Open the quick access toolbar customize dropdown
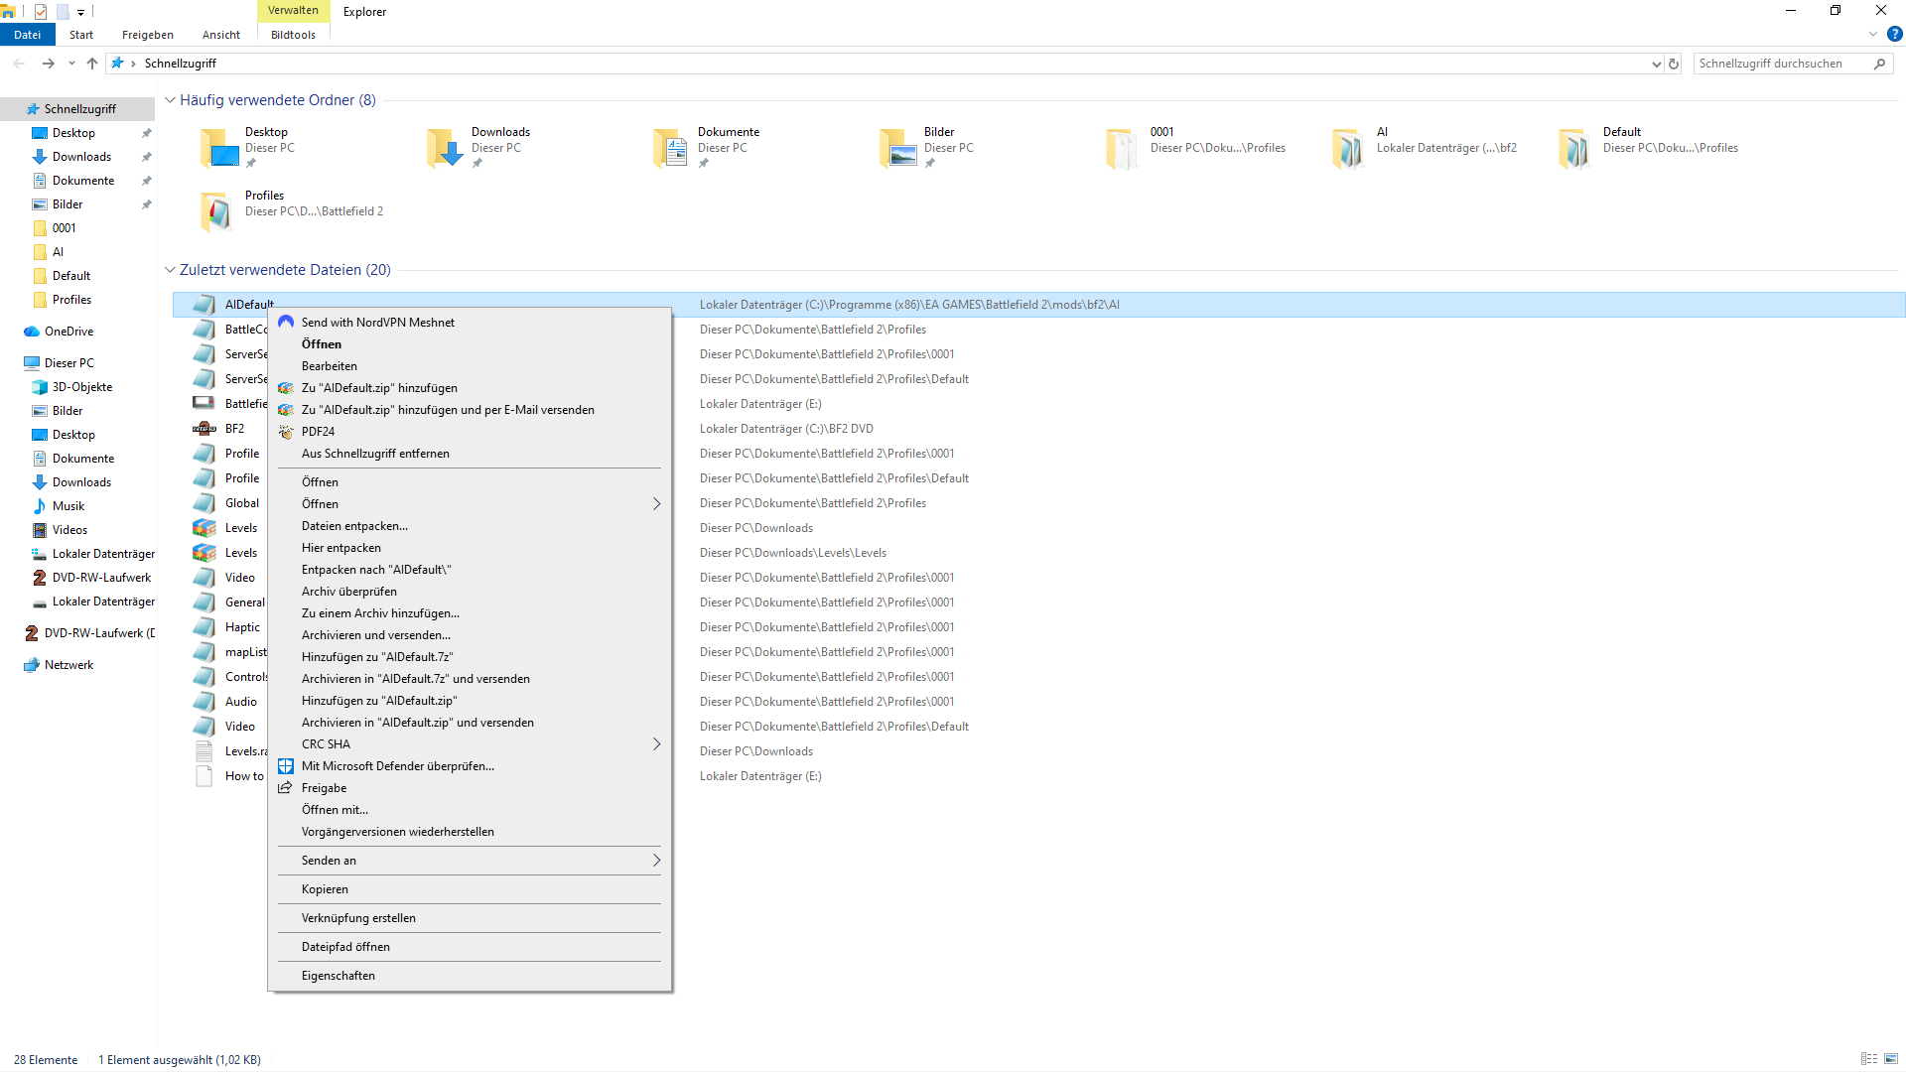 point(81,12)
